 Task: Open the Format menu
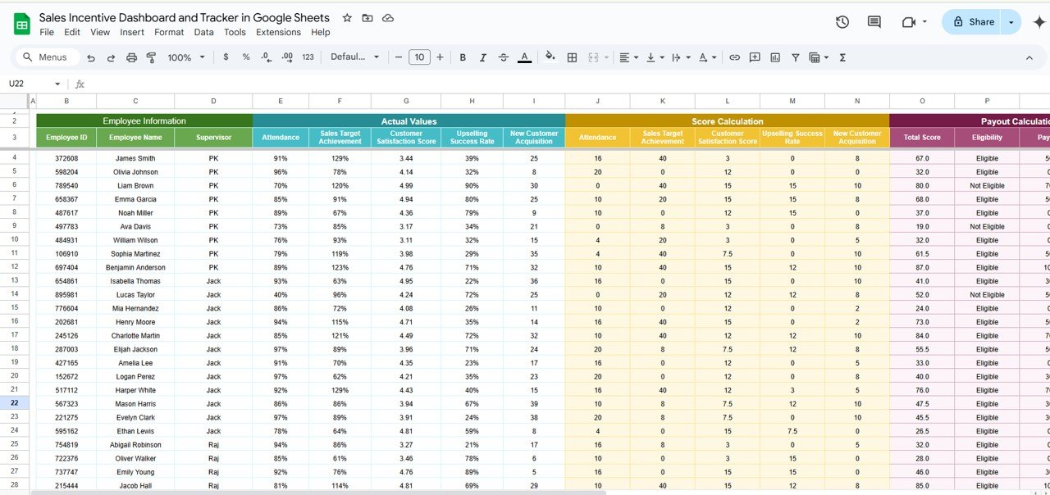pyautogui.click(x=169, y=32)
